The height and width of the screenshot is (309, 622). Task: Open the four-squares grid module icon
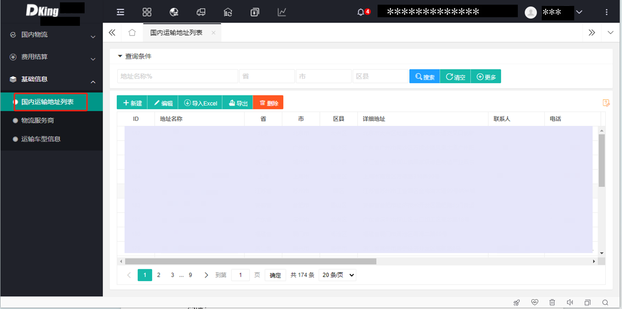point(147,12)
